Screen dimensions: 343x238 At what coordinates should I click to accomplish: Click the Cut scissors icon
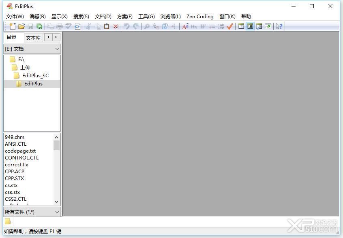(x=89, y=26)
